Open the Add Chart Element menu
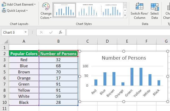The image size is (170, 111). click(x=19, y=5)
